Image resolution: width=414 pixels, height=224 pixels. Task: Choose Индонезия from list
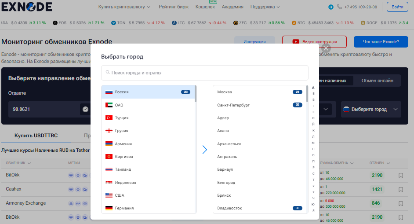click(148, 183)
